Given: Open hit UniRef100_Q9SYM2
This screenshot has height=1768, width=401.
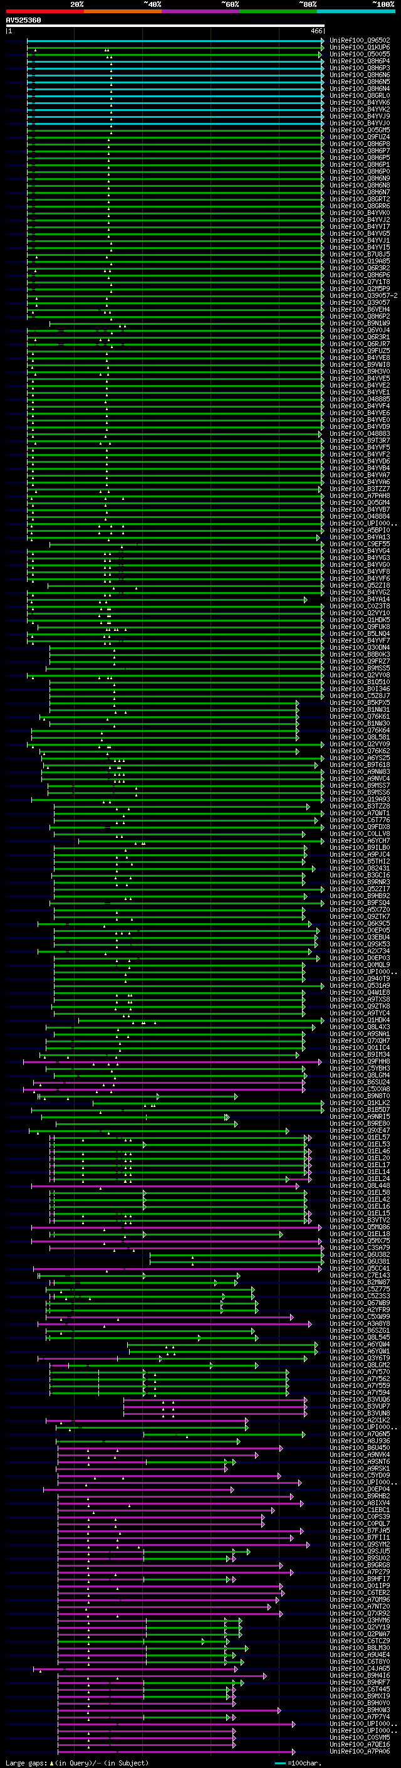Looking at the screenshot, I should point(360,1544).
